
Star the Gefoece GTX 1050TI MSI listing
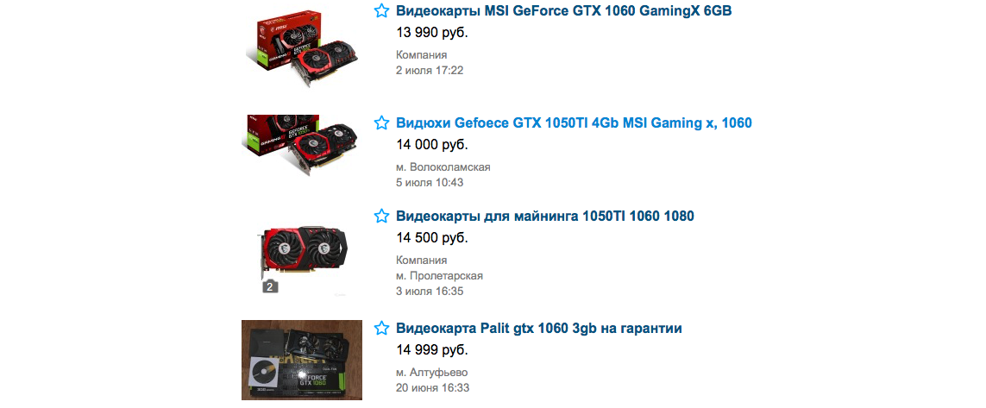coord(381,122)
